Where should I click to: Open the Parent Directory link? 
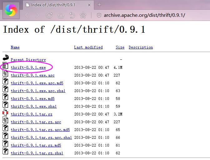point(28,60)
